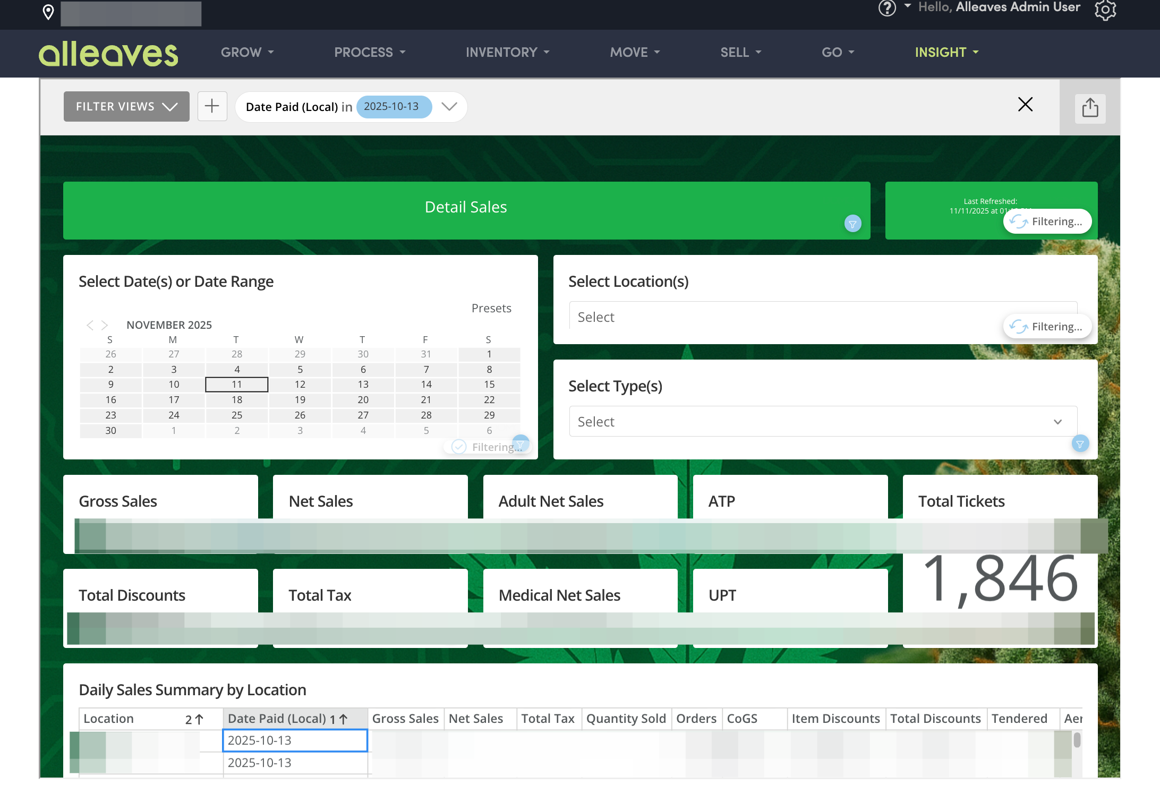Image resolution: width=1160 pixels, height=785 pixels.
Task: Go to next month in calendar
Action: (105, 325)
